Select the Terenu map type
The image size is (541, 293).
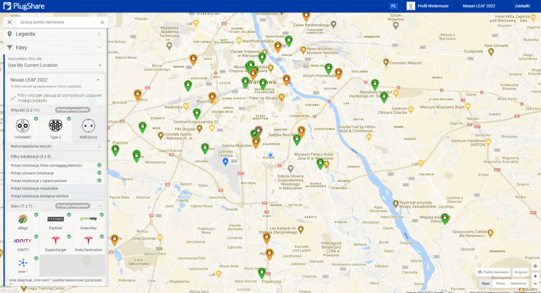pos(500,284)
